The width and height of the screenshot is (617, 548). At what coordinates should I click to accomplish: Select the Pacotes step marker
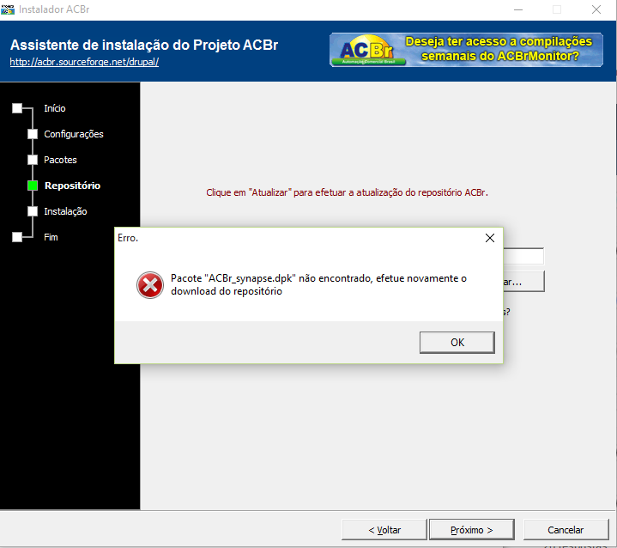tap(33, 160)
